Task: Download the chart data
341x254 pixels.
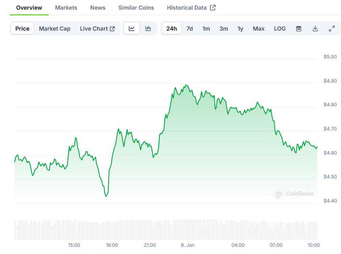Action: pyautogui.click(x=315, y=29)
